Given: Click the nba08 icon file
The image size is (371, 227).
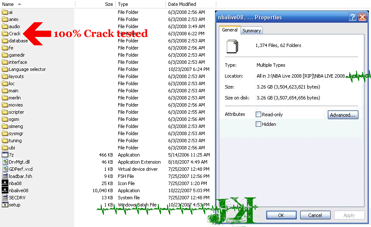Looking at the screenshot, I should [5, 183].
